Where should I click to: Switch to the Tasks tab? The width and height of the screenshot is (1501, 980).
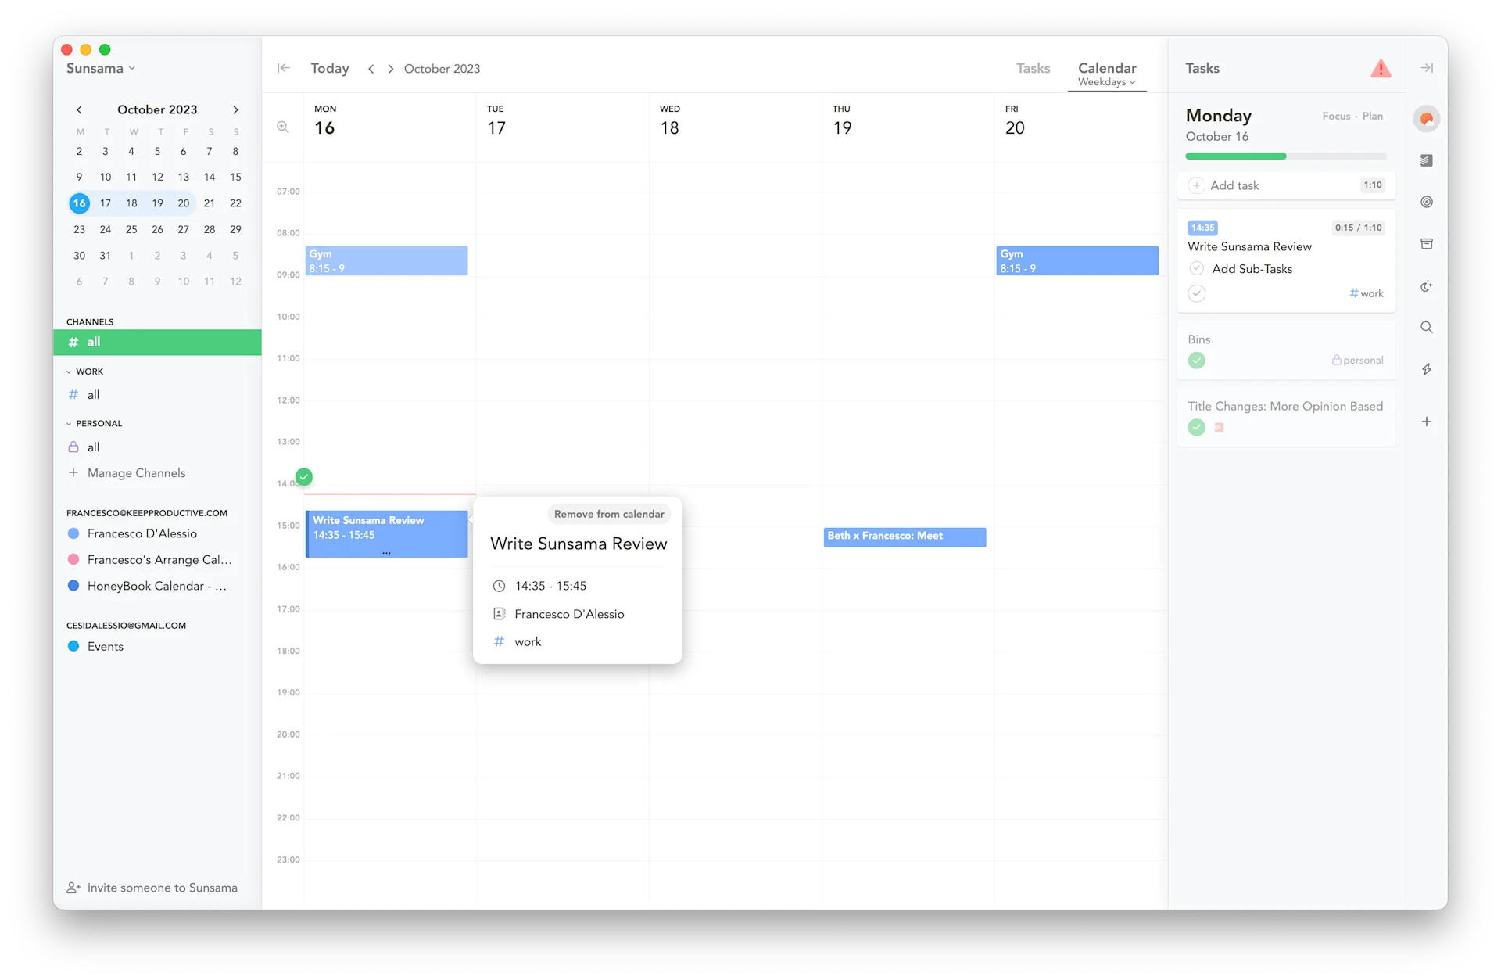tap(1033, 68)
